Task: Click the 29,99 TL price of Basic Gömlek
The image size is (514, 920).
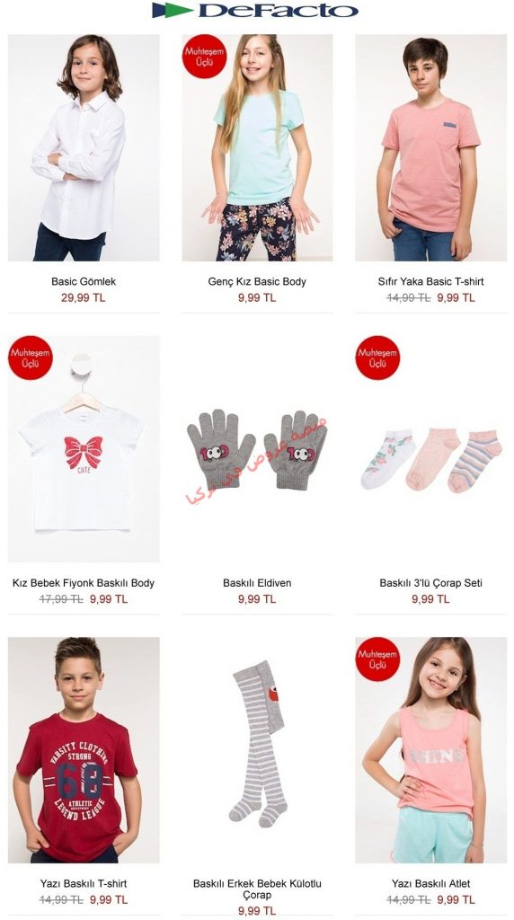Action: click(84, 297)
